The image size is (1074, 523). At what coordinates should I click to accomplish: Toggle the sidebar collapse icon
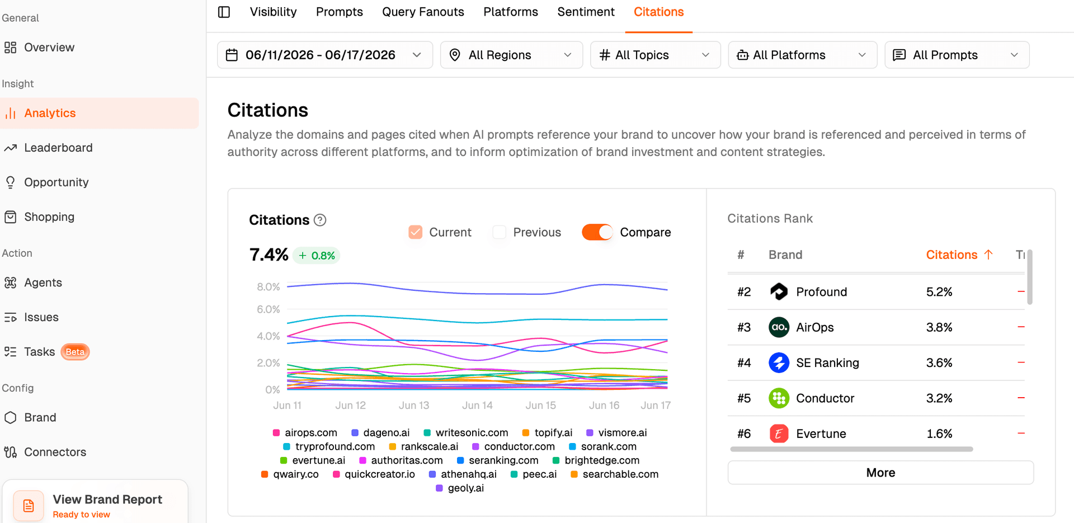click(224, 12)
